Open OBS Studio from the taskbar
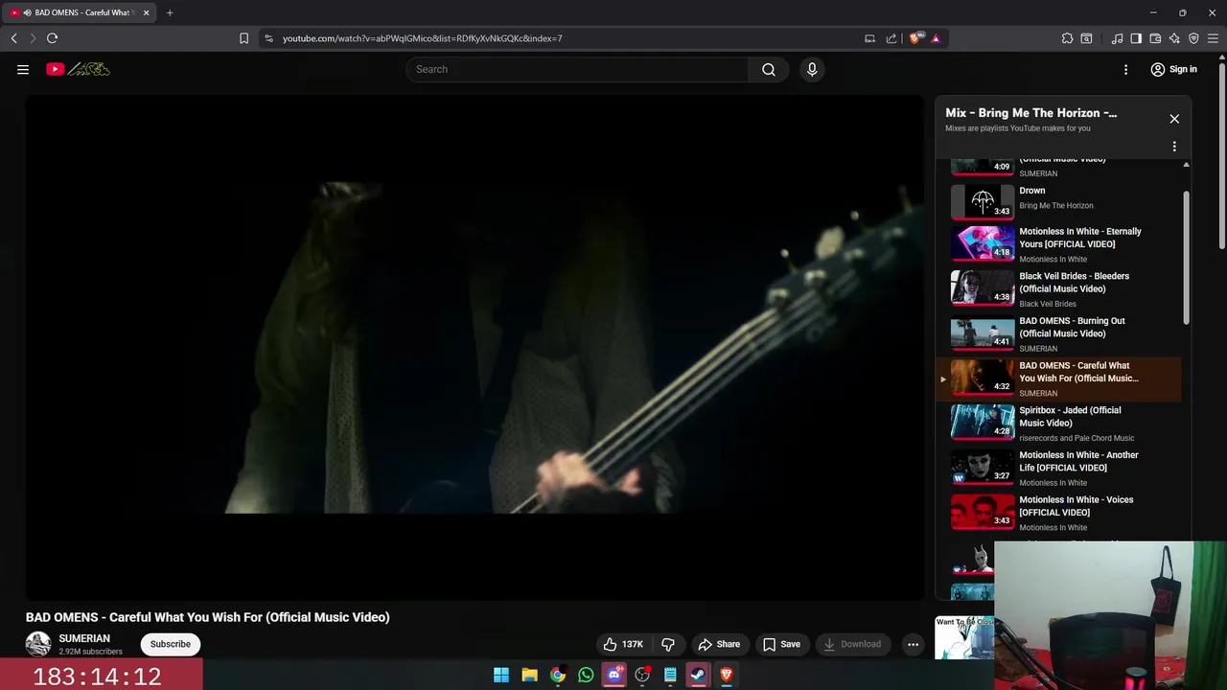The height and width of the screenshot is (690, 1227). click(x=642, y=675)
